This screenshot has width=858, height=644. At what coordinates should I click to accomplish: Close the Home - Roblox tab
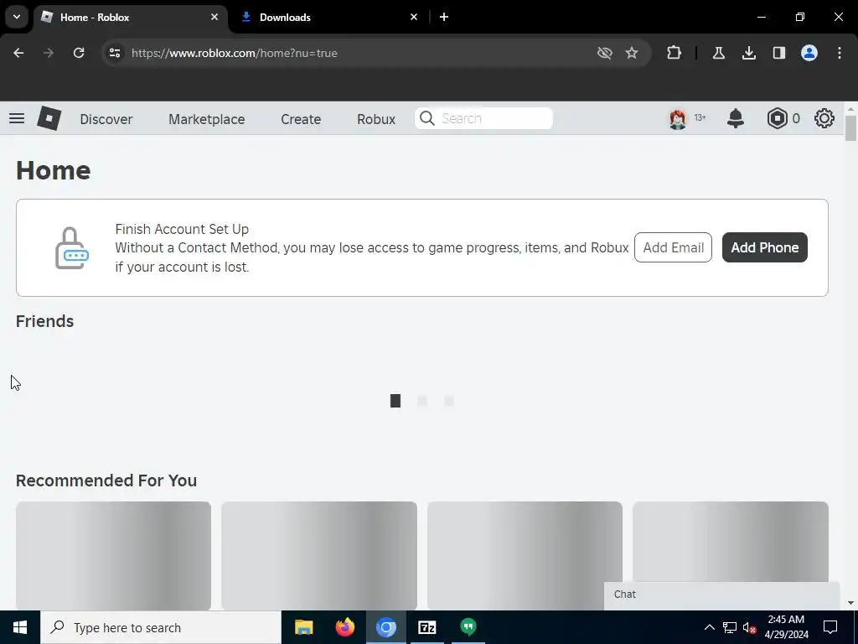click(x=214, y=17)
